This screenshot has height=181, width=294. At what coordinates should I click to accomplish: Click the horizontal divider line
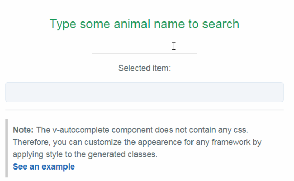click(144, 110)
